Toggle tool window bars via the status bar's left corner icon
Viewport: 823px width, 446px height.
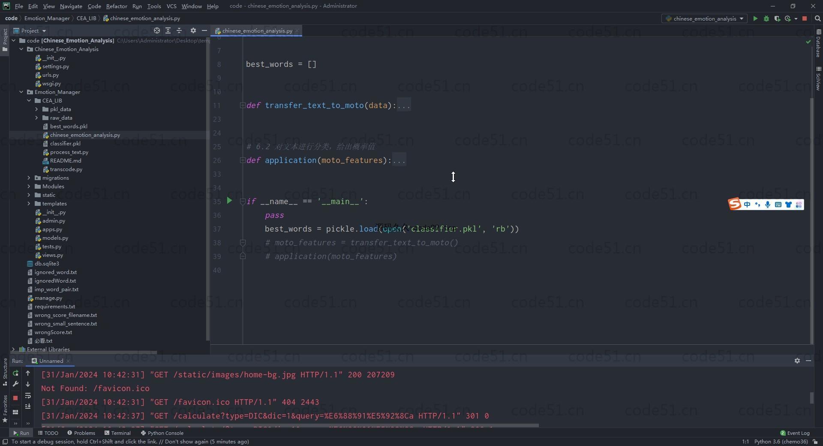click(5, 442)
